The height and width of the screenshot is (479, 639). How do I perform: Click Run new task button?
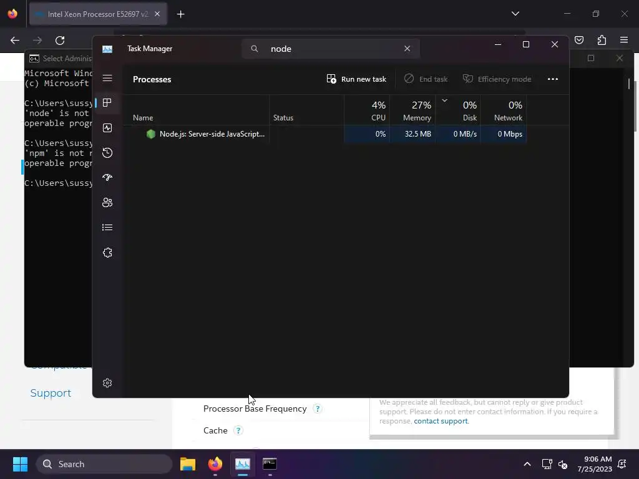[x=356, y=79]
